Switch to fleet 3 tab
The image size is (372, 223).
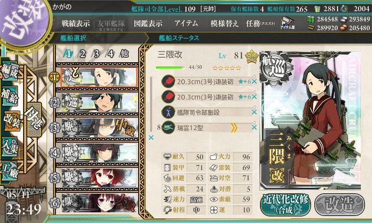[96, 54]
